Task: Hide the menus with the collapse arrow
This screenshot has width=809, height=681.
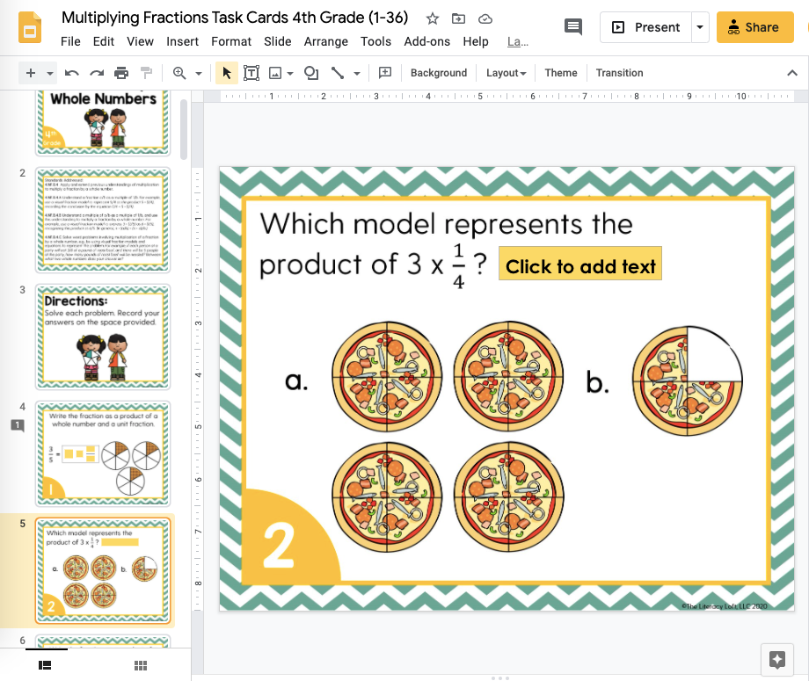Action: (x=791, y=73)
